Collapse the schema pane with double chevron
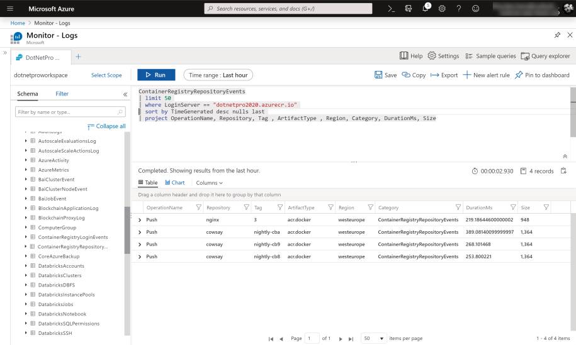This screenshot has width=576, height=345. click(125, 94)
